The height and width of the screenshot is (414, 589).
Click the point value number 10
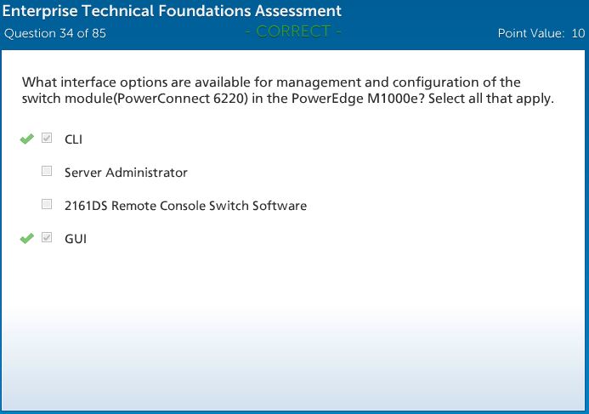[578, 34]
